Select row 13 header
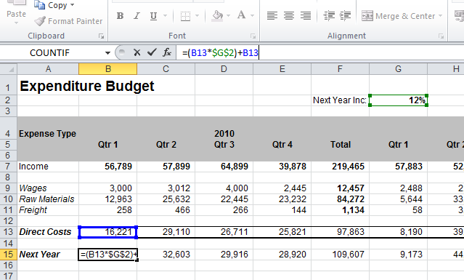The image size is (464, 280). tap(9, 232)
